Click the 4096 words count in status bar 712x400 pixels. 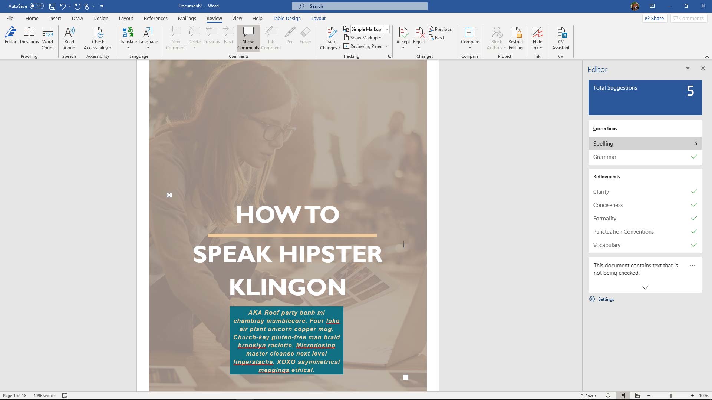pyautogui.click(x=44, y=396)
